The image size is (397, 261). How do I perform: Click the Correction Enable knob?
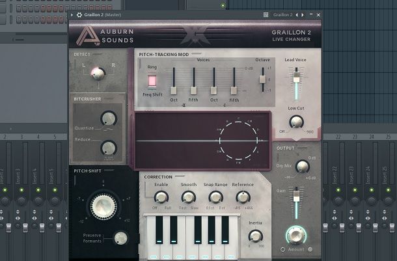161,197
